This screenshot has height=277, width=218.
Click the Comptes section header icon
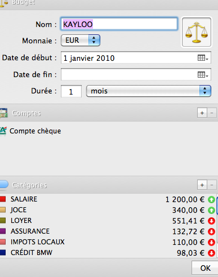pyautogui.click(x=3, y=113)
